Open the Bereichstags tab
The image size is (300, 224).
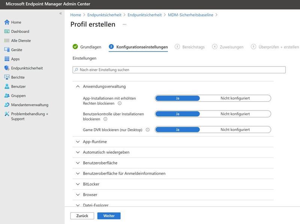[190, 47]
